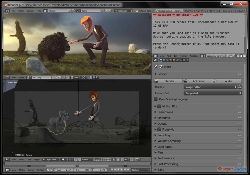Viewport: 250px width, 175px height.
Task: Open the Templates menu in text editor
Action: 194,56
